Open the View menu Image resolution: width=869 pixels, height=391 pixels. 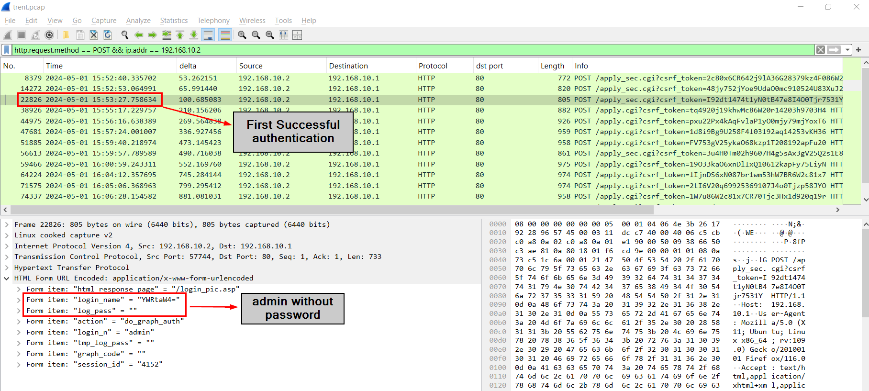coord(55,21)
